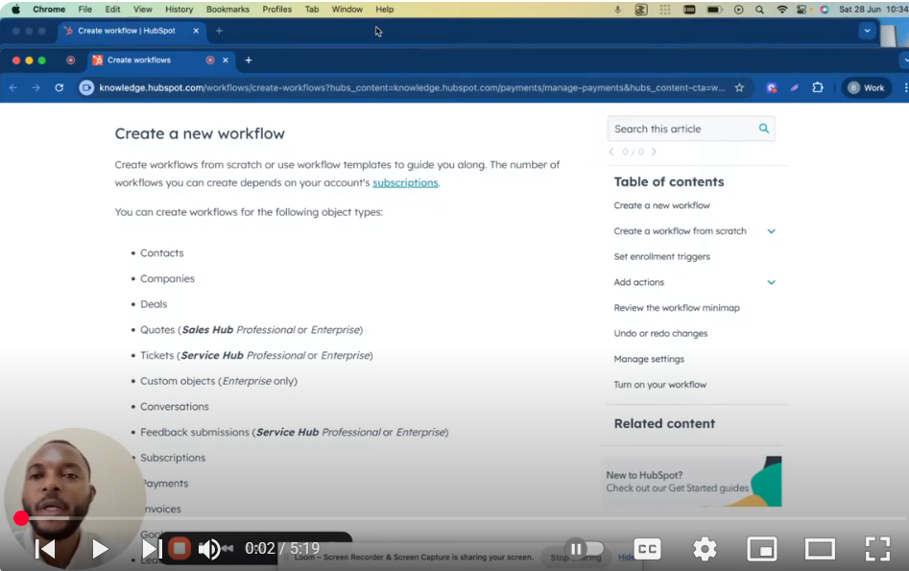909x571 pixels.
Task: Jump to Turn on your workflow
Action: click(x=659, y=384)
